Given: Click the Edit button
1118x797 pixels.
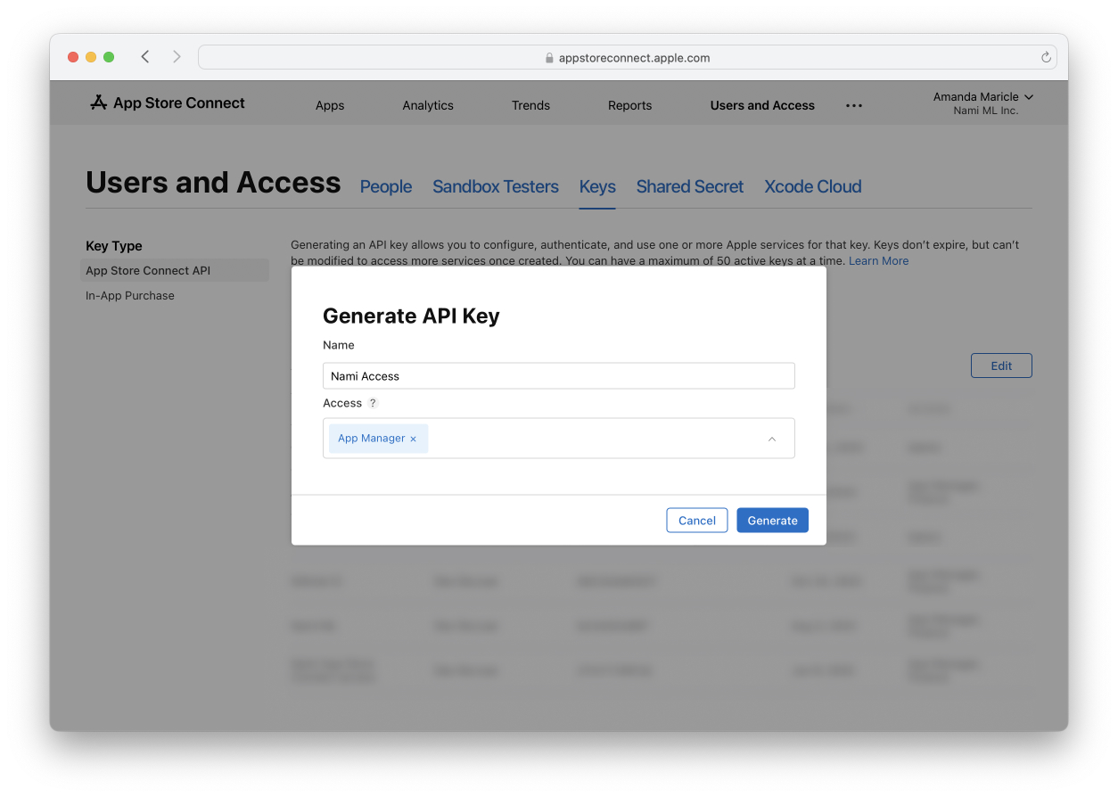Looking at the screenshot, I should pyautogui.click(x=1001, y=366).
